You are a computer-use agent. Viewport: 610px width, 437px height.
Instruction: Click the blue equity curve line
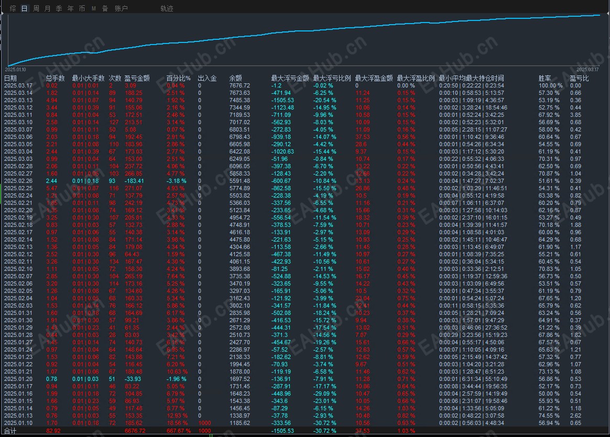(303, 32)
